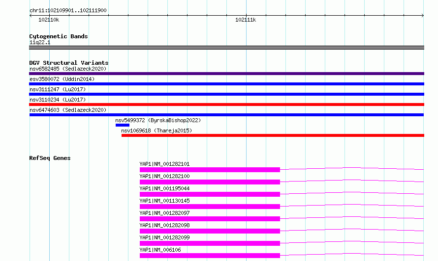Select the 11q22.1 band label
The height and width of the screenshot is (261, 438).
pos(40,42)
